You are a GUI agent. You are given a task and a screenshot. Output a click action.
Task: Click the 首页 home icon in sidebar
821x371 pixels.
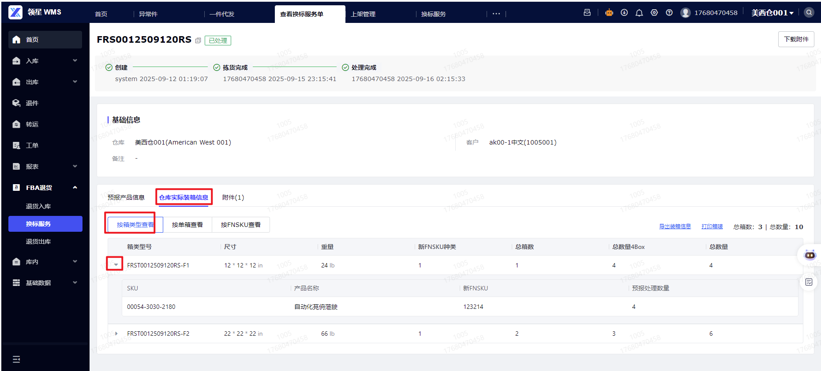coord(16,40)
